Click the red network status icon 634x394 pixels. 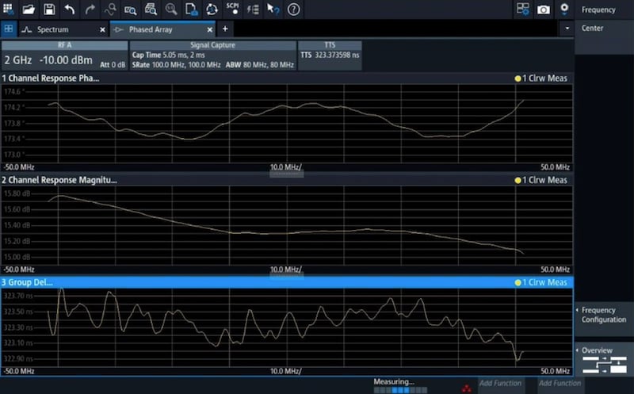tap(466, 388)
